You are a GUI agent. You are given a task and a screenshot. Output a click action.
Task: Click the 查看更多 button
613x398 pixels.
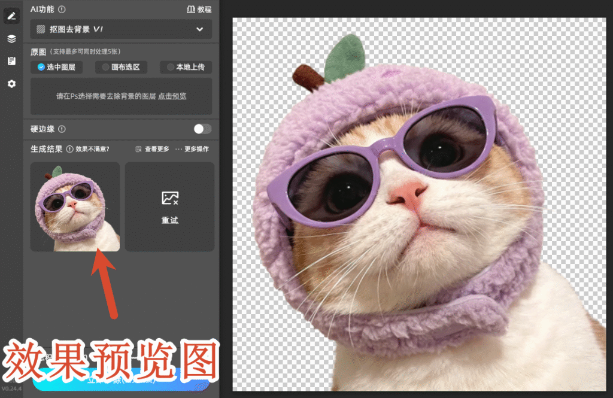click(x=153, y=149)
